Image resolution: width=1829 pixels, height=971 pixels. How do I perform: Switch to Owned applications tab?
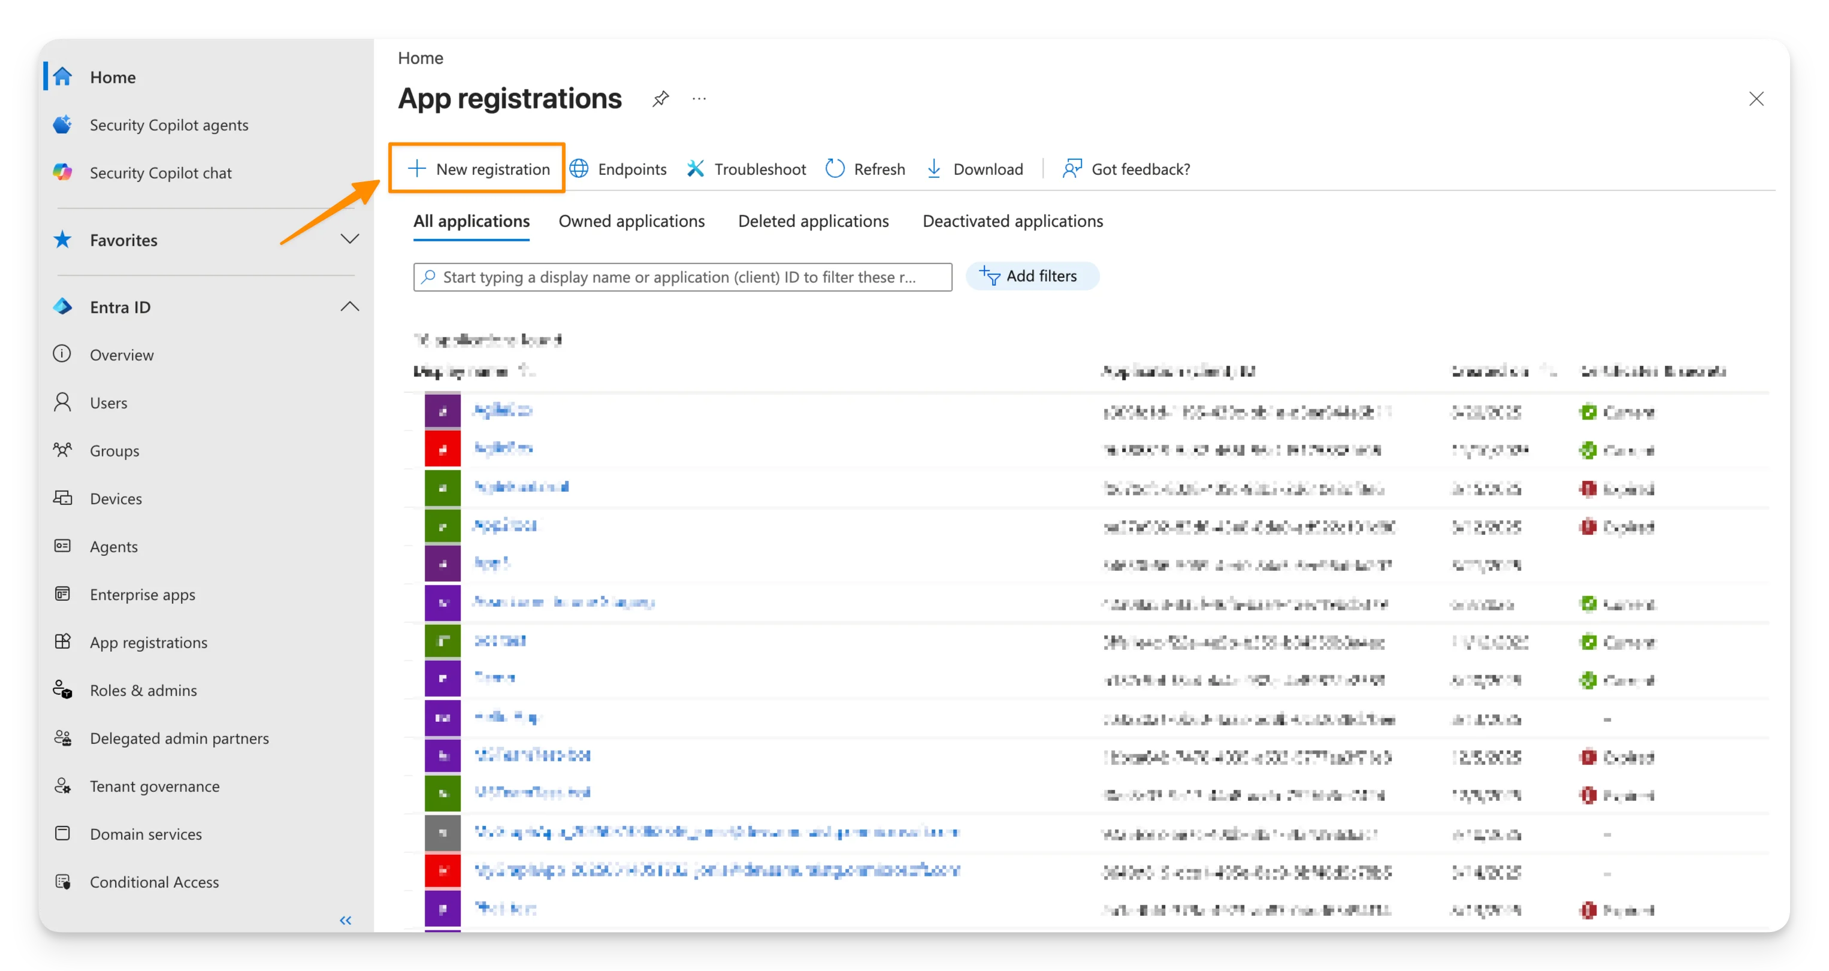tap(631, 222)
